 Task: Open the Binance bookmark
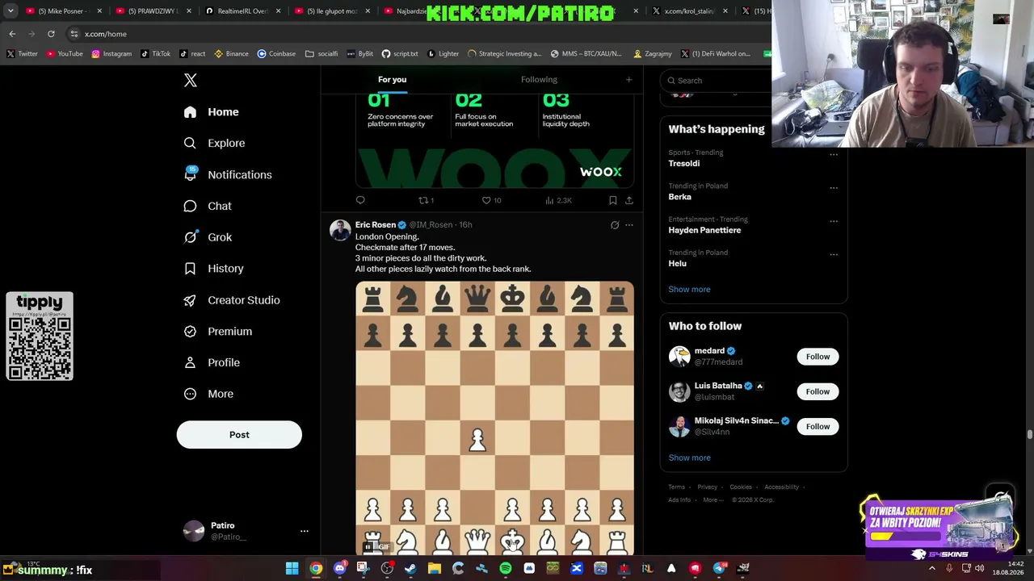point(231,54)
